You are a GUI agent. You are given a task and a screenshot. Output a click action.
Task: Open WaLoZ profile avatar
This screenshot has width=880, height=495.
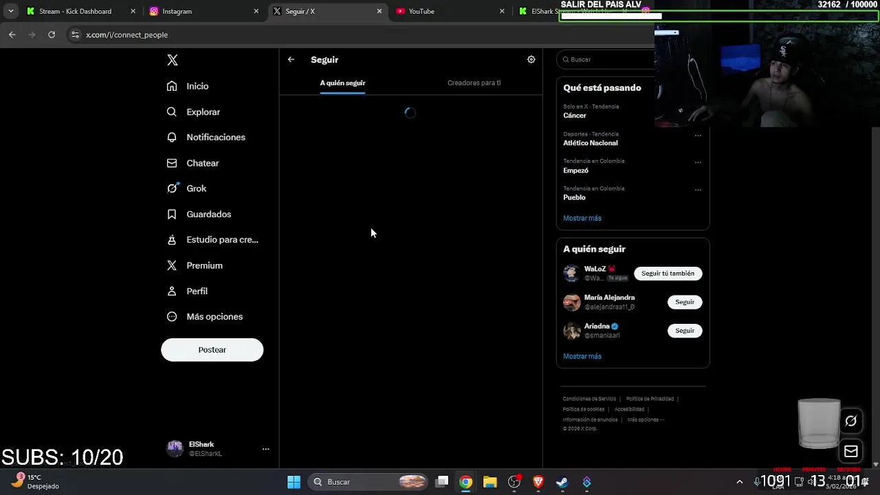[571, 274]
